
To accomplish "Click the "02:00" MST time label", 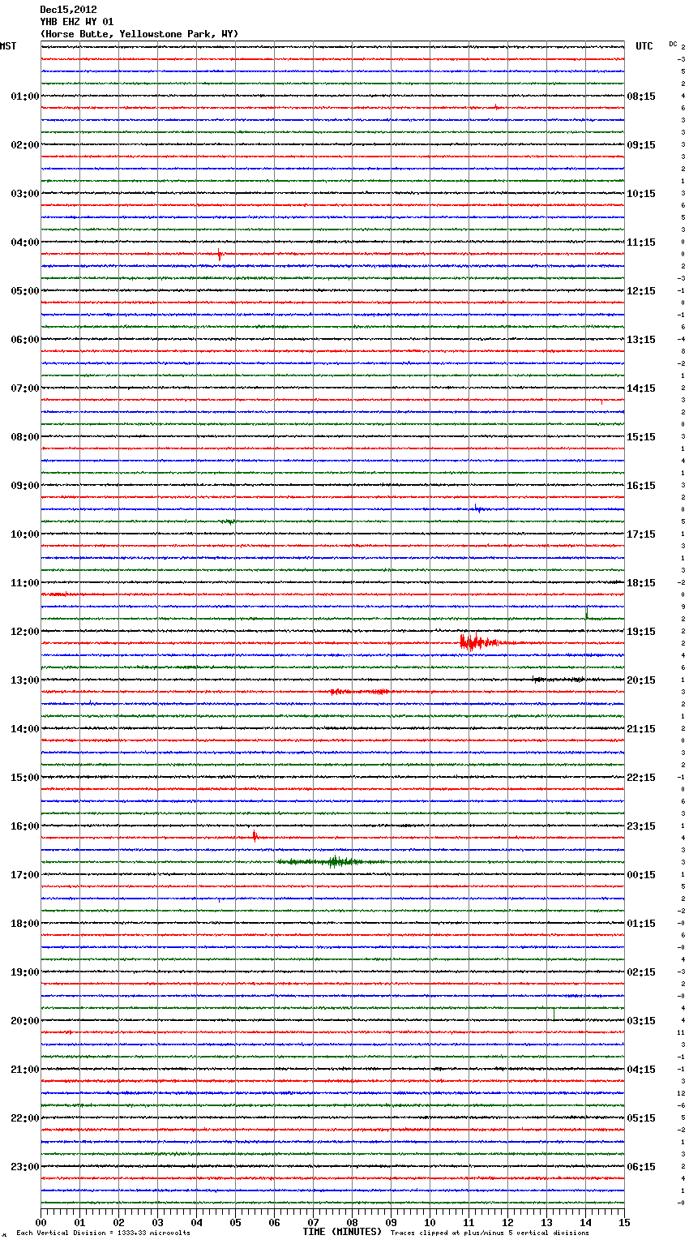I will pyautogui.click(x=25, y=145).
